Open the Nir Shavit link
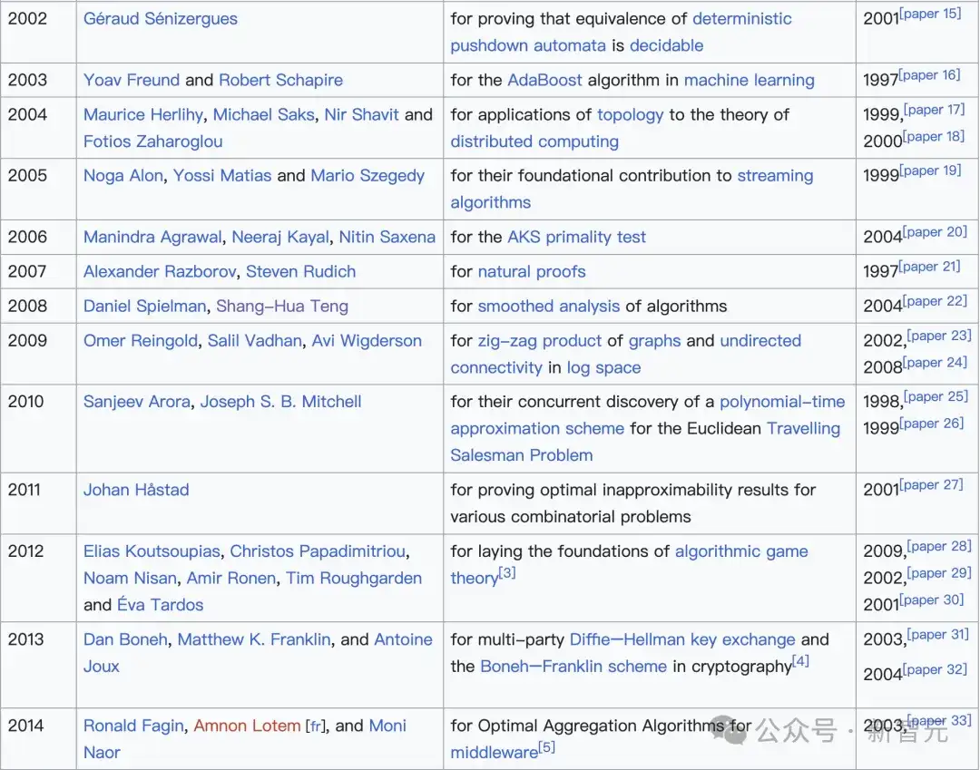Viewport: 980px width, 770px height. pos(361,114)
